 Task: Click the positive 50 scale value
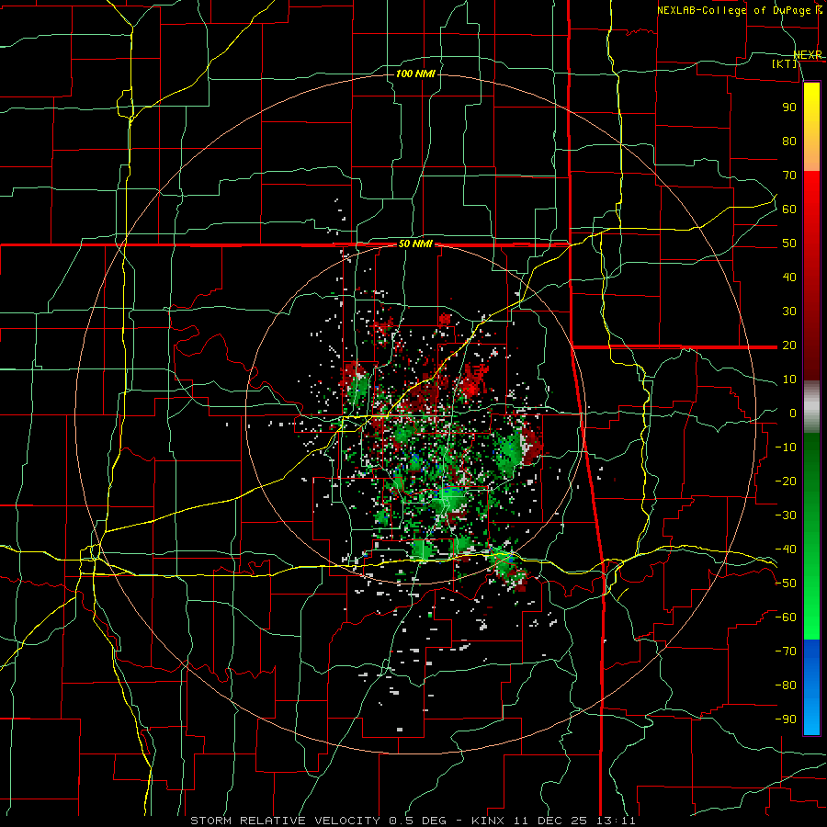coord(789,244)
